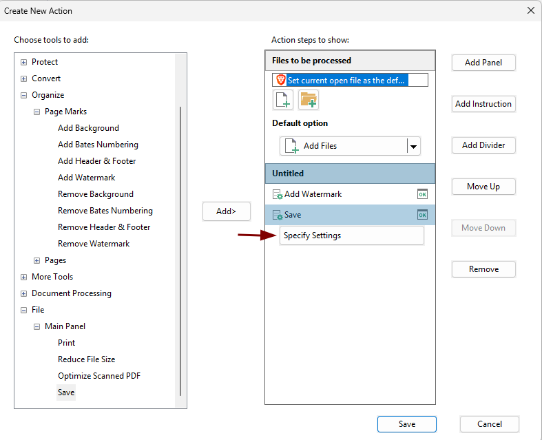Image resolution: width=542 pixels, height=440 pixels.
Task: Select Reduce File Size tool
Action: coord(86,359)
